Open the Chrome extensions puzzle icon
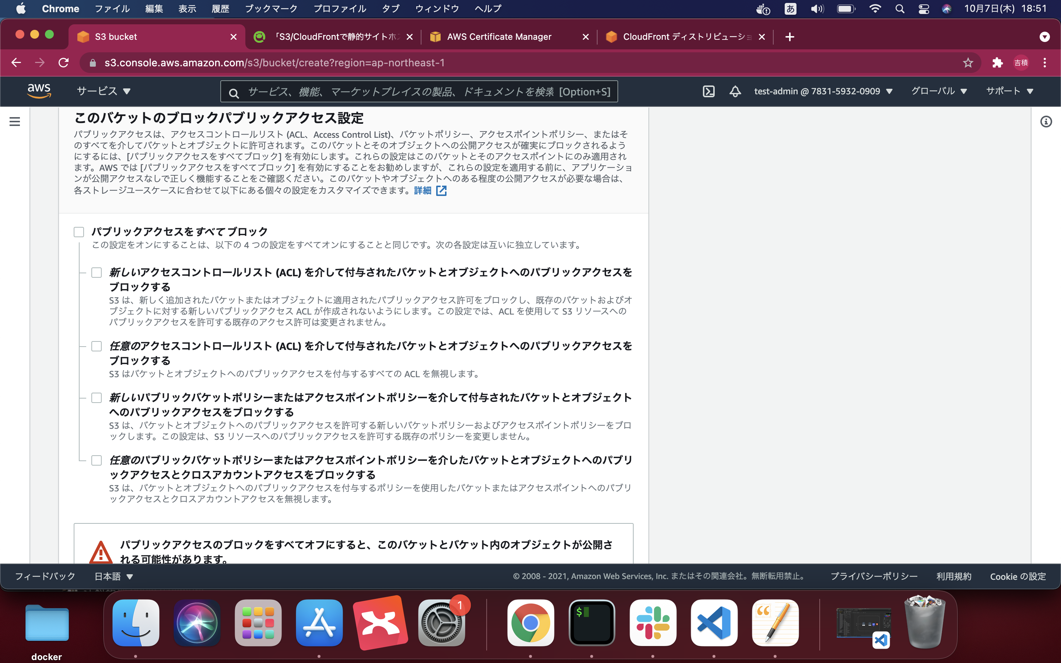The height and width of the screenshot is (663, 1061). coord(997,63)
